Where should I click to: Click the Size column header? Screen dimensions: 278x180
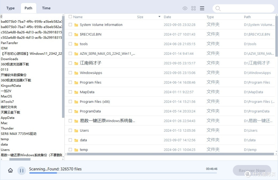pyautogui.click(x=140, y=17)
